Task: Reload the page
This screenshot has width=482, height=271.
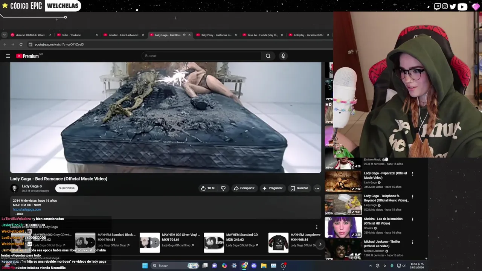Action: 21,44
